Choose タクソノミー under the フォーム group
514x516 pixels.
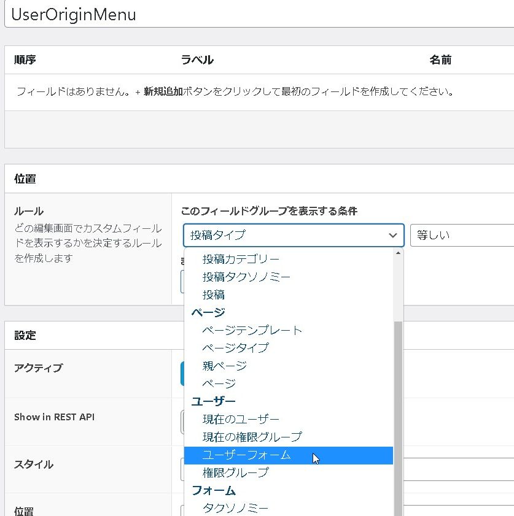pos(235,508)
